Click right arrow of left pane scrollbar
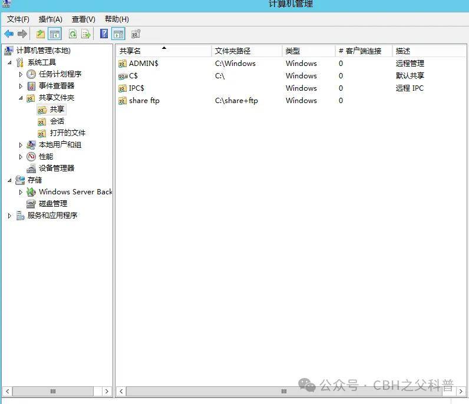Image resolution: width=469 pixels, height=404 pixels. 107,391
